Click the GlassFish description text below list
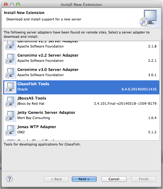The width and height of the screenshot is (163, 189). coord(42,144)
